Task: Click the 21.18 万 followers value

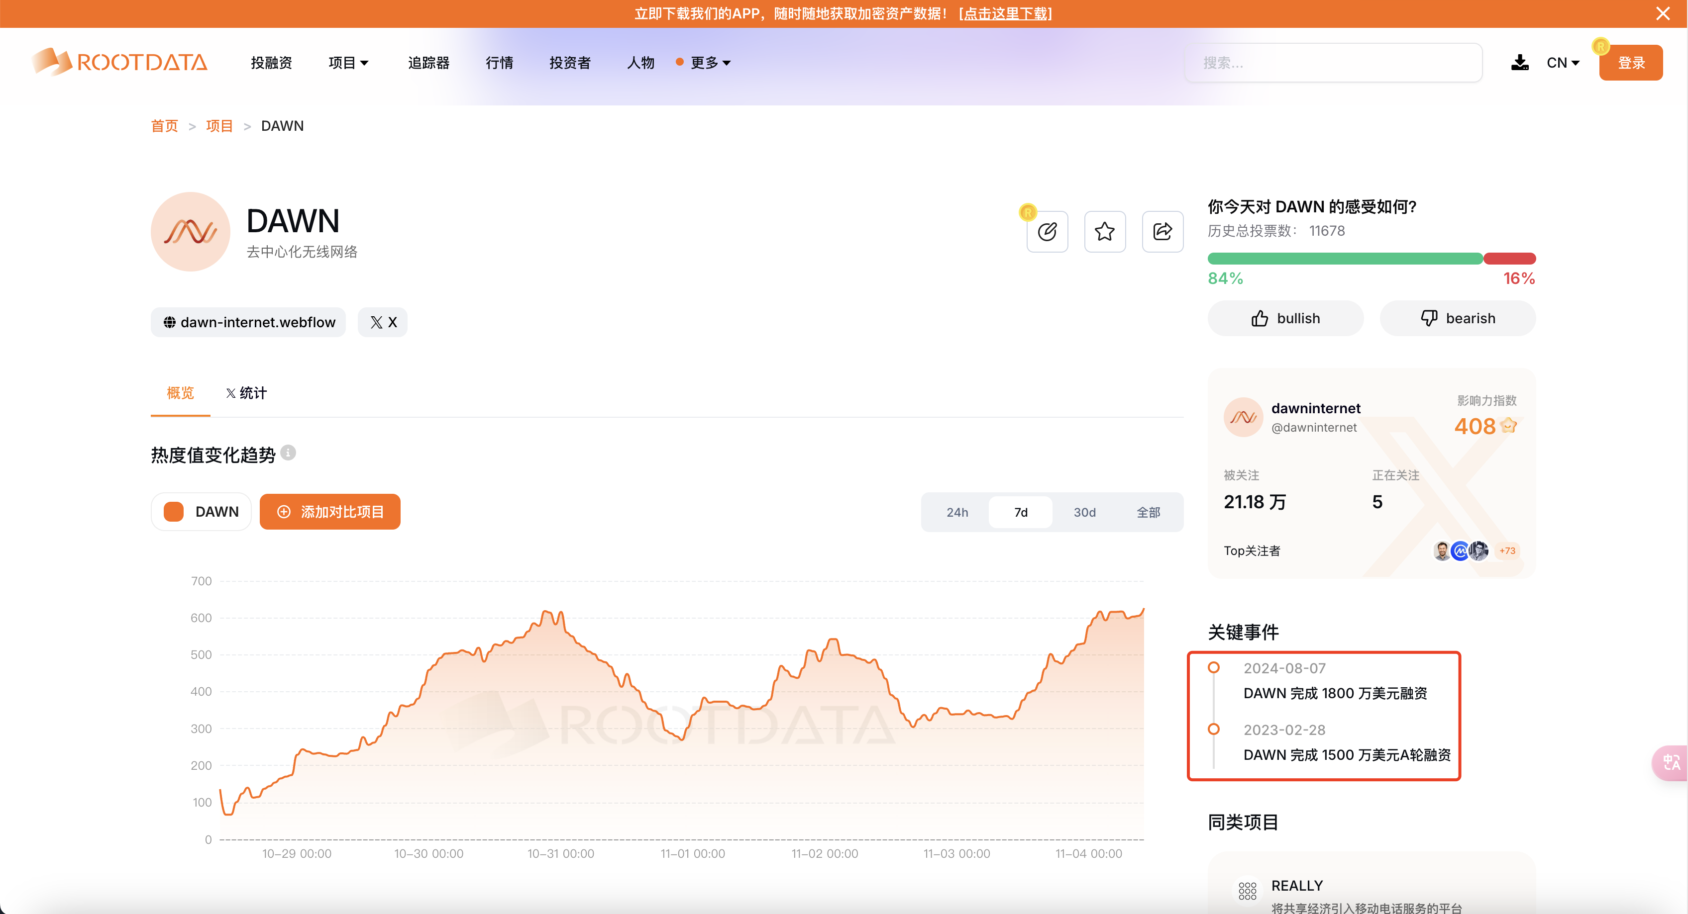Action: (1255, 502)
